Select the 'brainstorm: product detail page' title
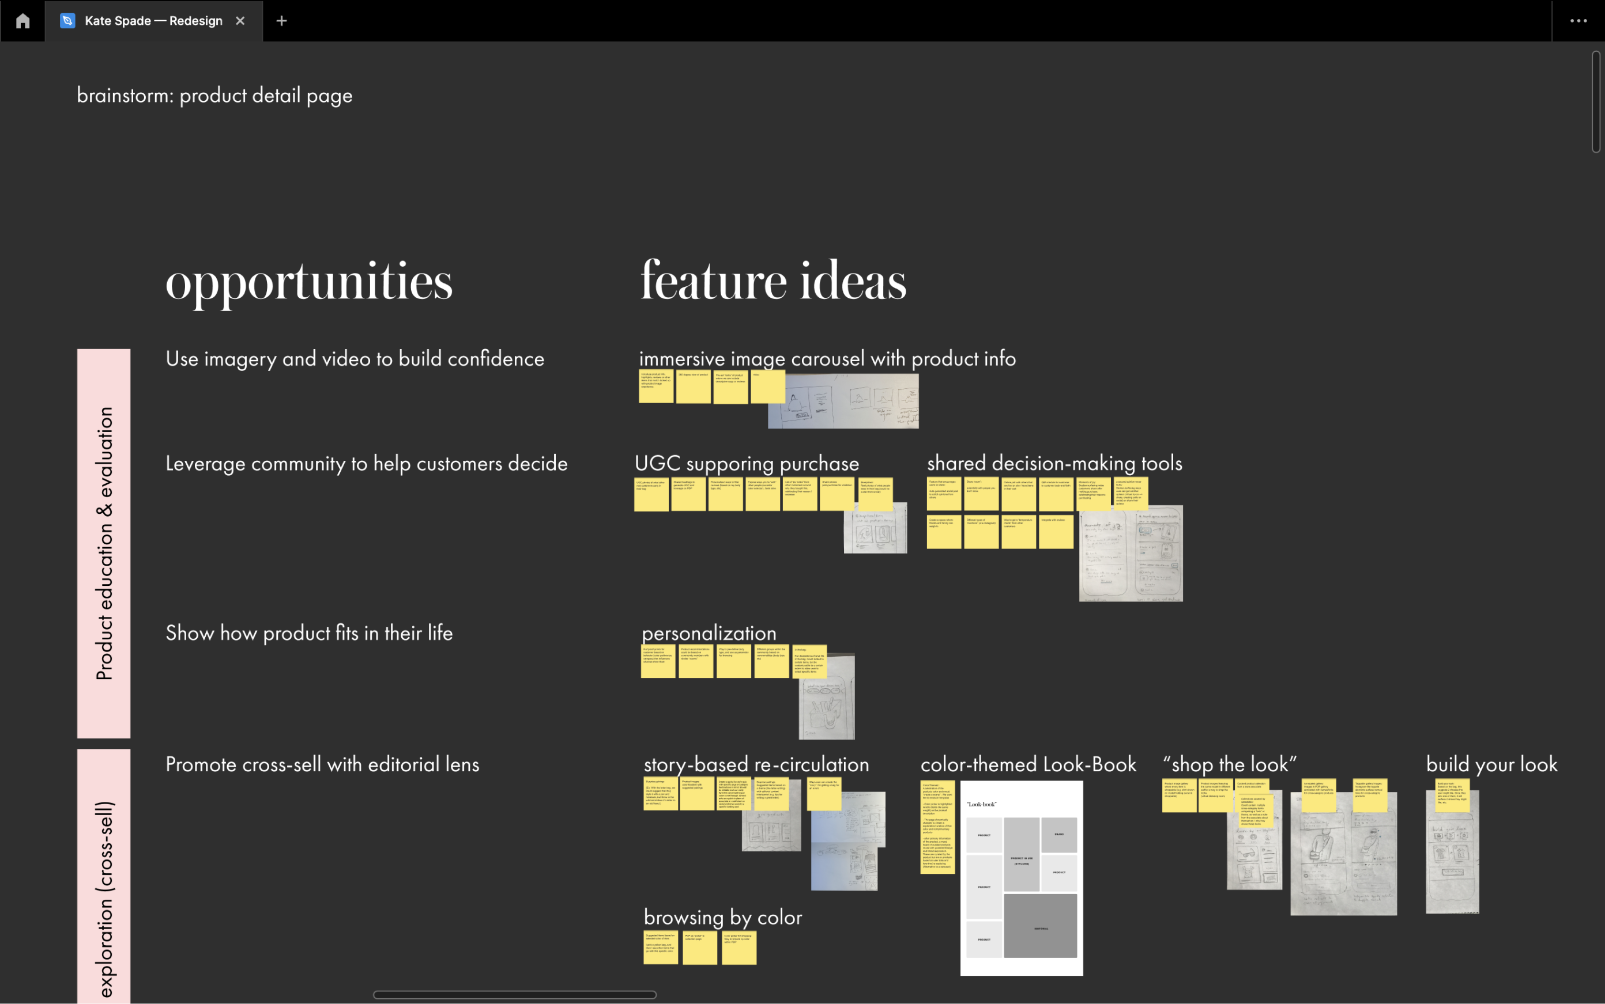This screenshot has width=1605, height=1004. (x=214, y=96)
